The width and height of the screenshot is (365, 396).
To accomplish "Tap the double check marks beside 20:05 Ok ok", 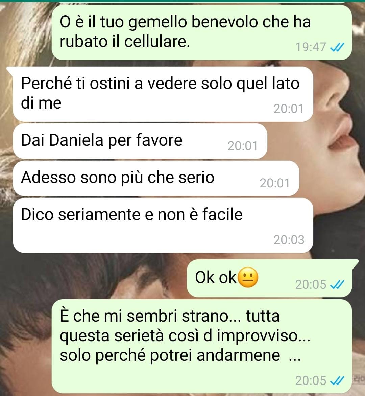I will coord(337,285).
